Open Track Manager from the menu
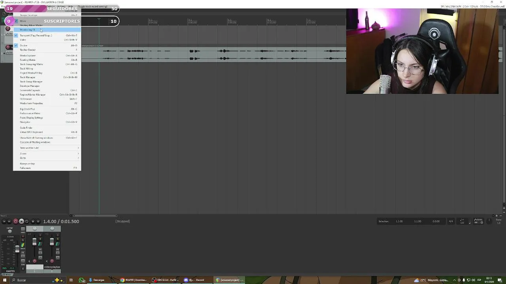This screenshot has height=284, width=506. (x=47, y=77)
